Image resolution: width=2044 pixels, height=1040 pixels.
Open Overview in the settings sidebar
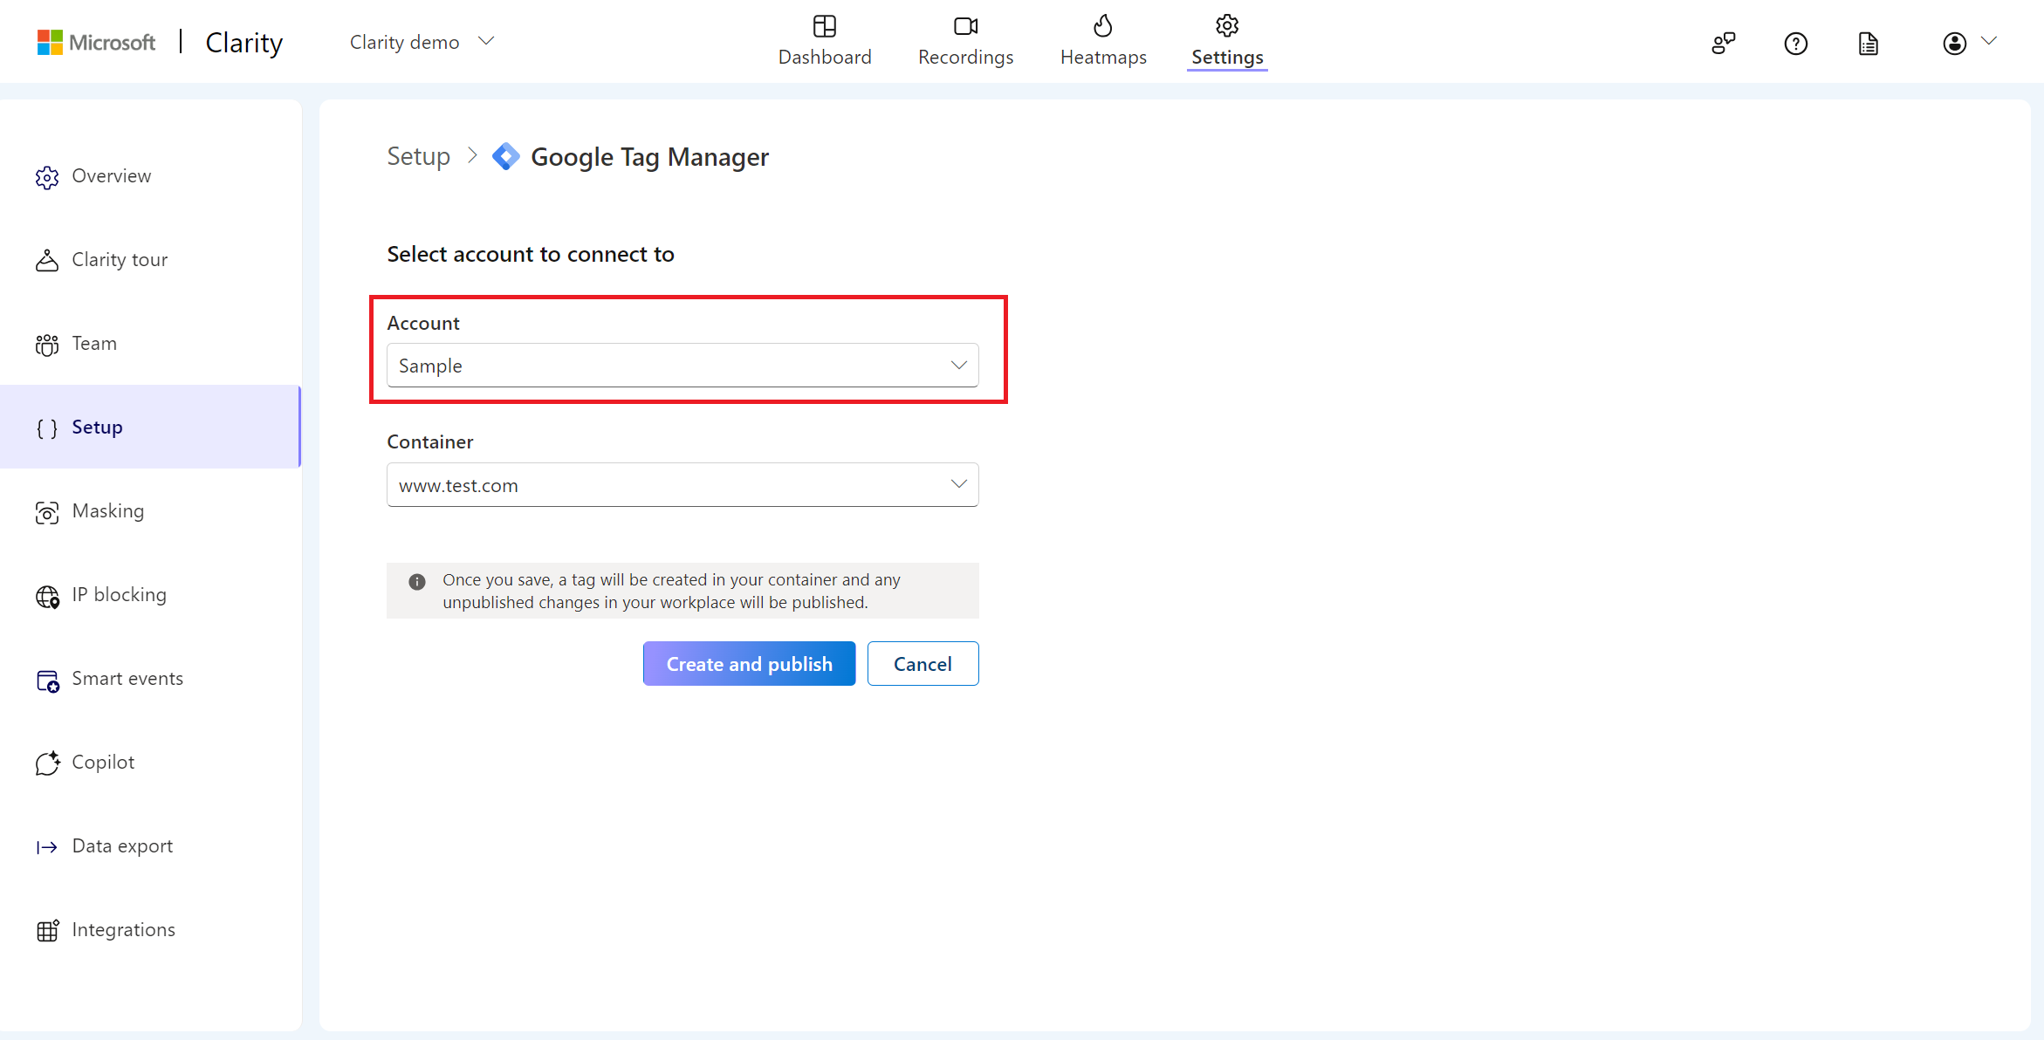151,176
